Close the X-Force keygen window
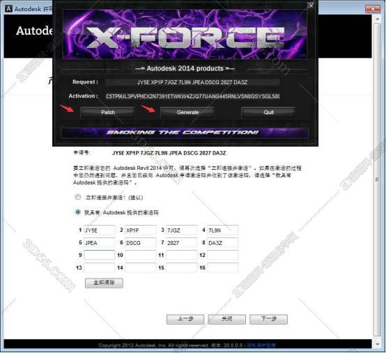Viewport: 386px width, 353px height. pyautogui.click(x=311, y=6)
